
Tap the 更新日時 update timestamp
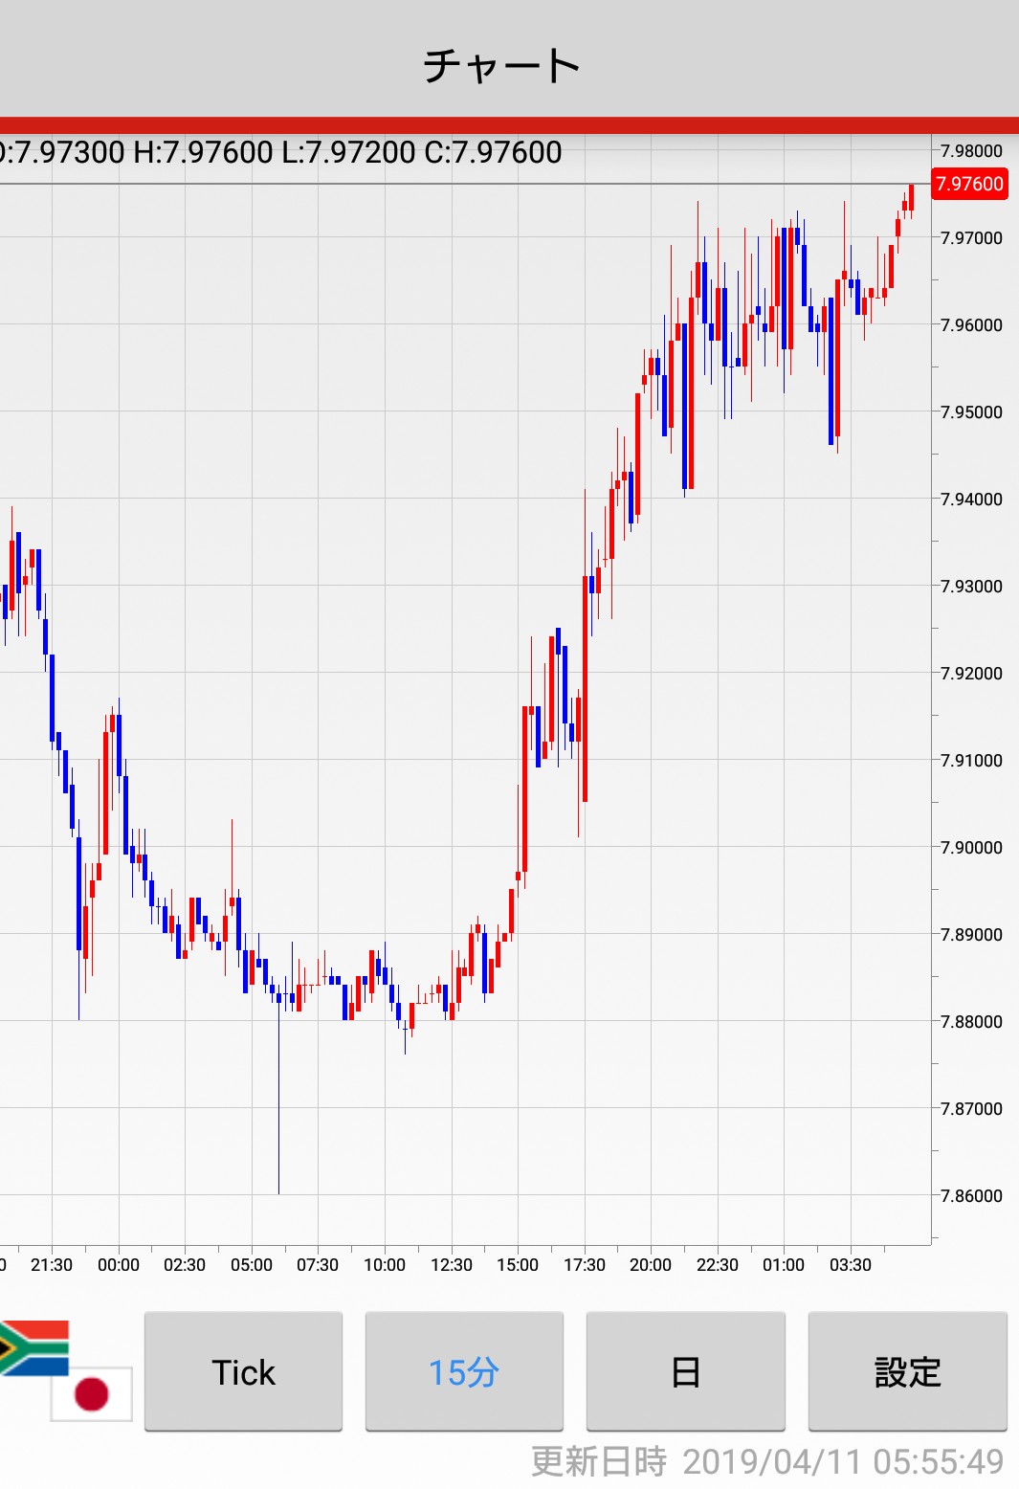(766, 1461)
